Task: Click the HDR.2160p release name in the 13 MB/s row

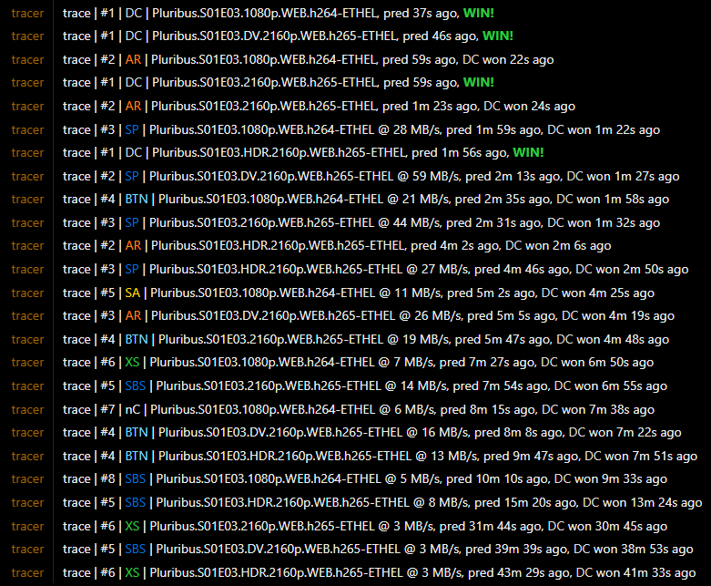Action: pyautogui.click(x=285, y=456)
